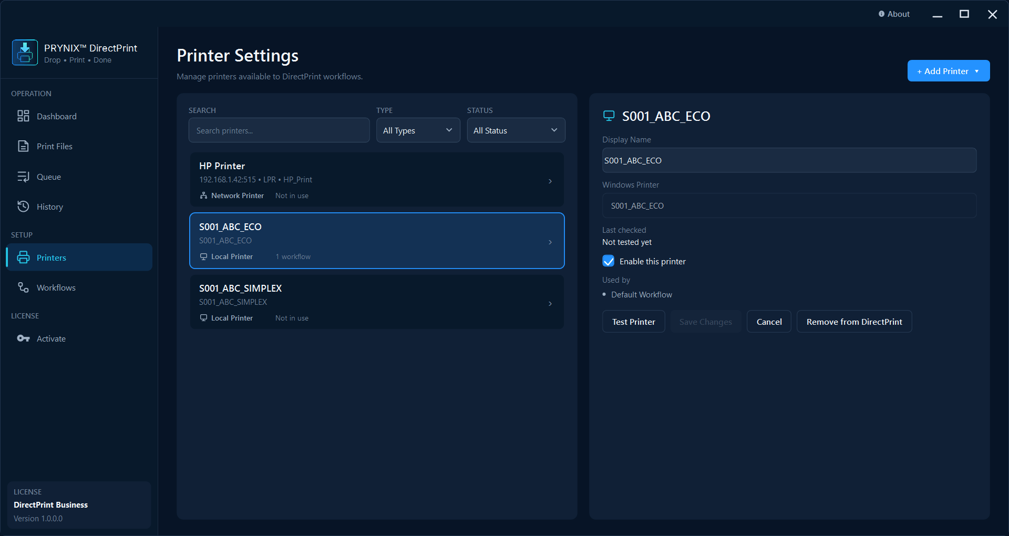This screenshot has height=536, width=1009.
Task: Click the PRYNIX DirectPrint logo icon
Action: (x=25, y=53)
